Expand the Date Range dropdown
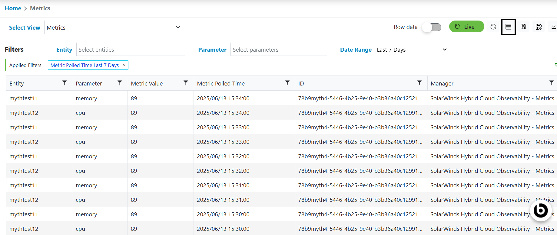 point(445,50)
